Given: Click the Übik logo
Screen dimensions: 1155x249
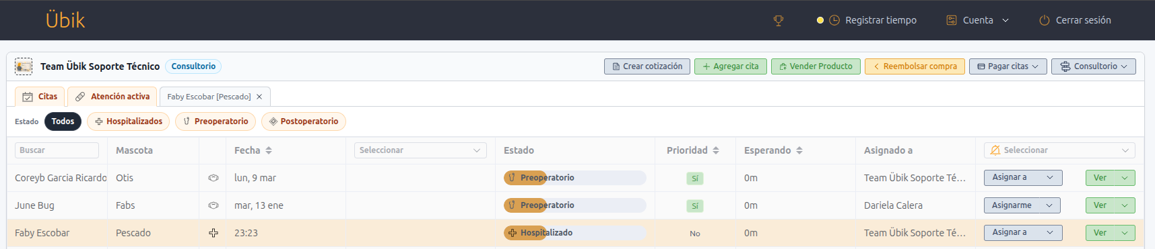Looking at the screenshot, I should (x=65, y=20).
